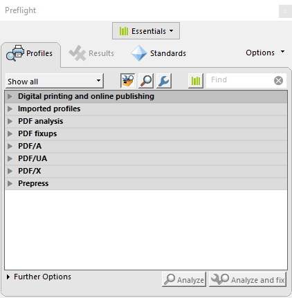Viewport: 292px width, 298px height.
Task: Select 'Digital printing and online publishing' row text
Action: 86,96
